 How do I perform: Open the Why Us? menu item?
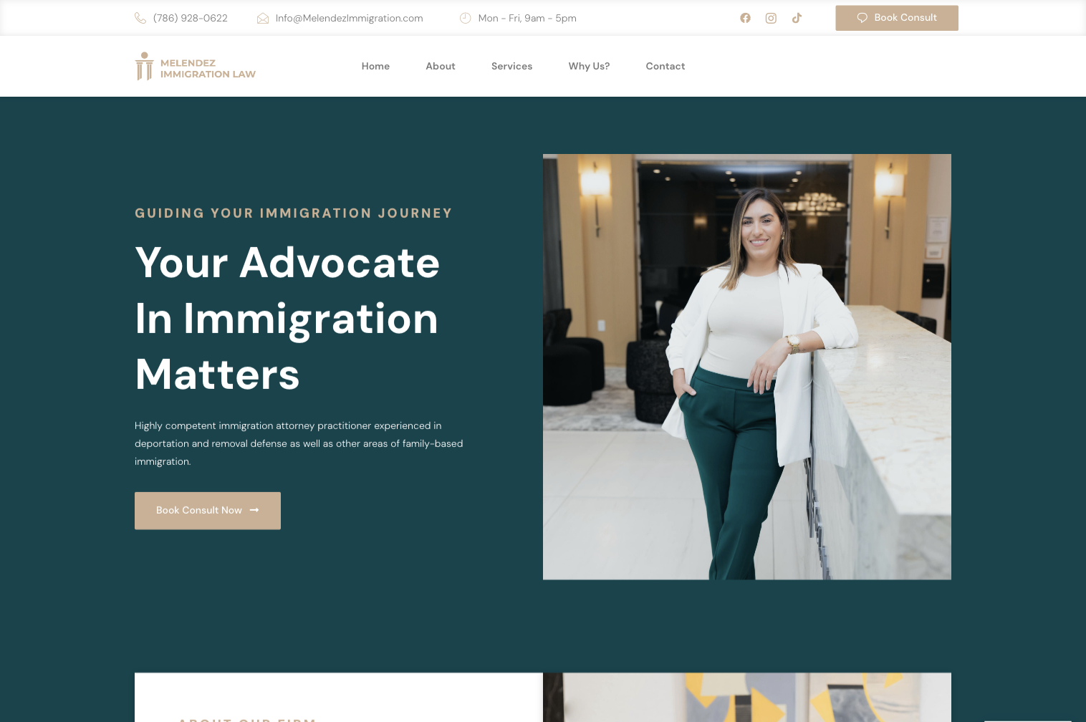tap(589, 66)
